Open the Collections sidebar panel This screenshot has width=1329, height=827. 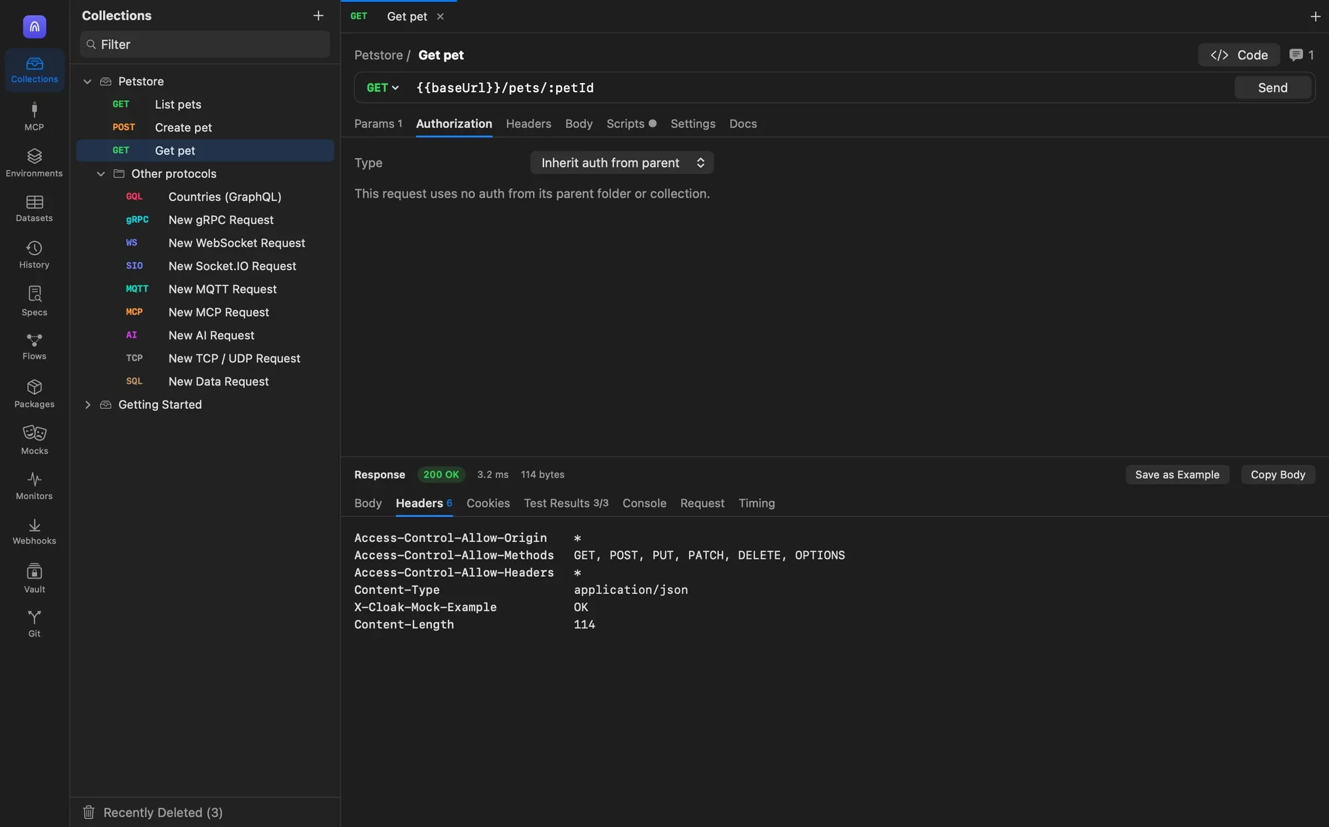pos(35,70)
